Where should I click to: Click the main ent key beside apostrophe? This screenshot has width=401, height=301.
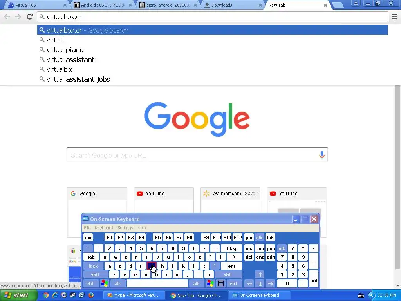[231, 266]
